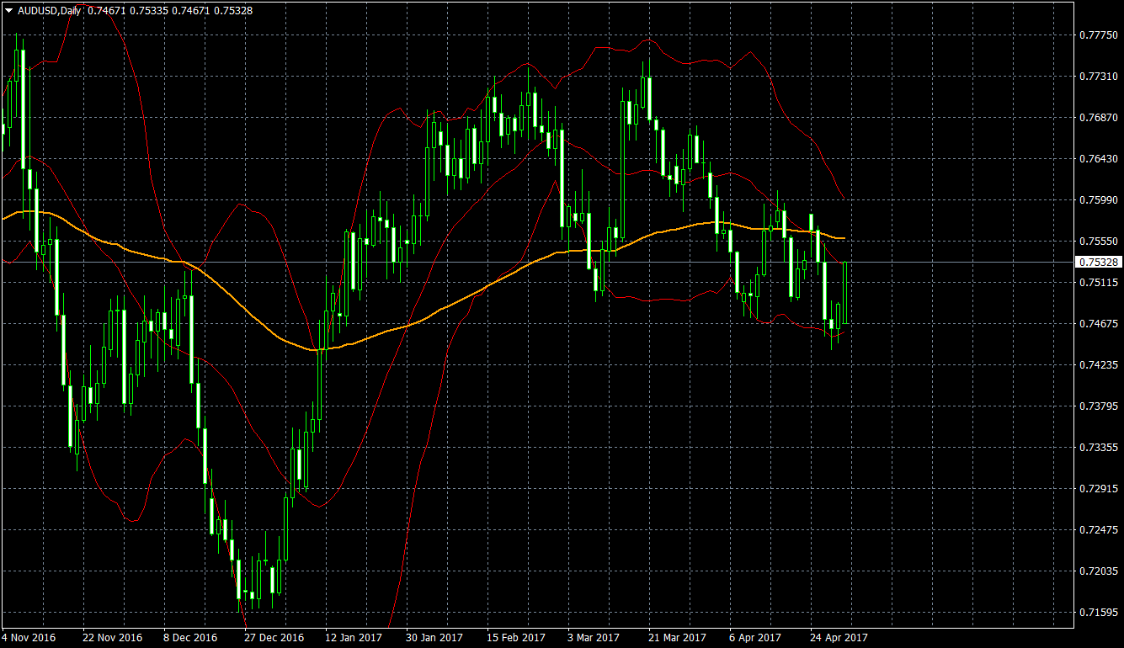Click the 0.75550 price axis label
This screenshot has width=1124, height=648.
tap(1098, 241)
